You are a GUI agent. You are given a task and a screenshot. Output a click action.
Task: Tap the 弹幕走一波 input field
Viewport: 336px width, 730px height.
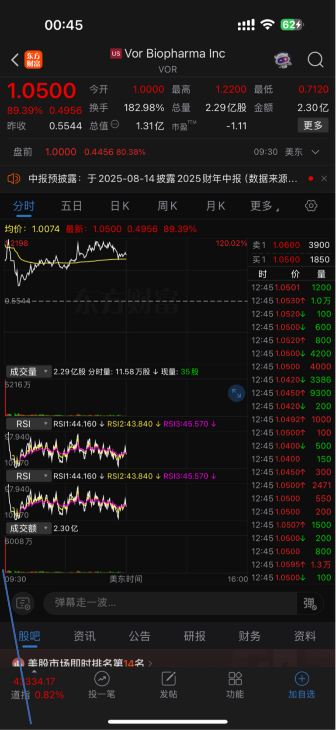[x=170, y=603]
